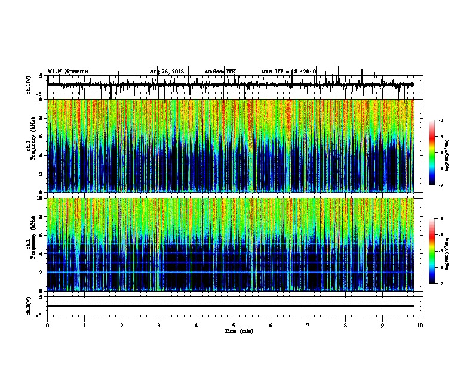This screenshot has width=473, height=365.
Task: Select the "ch.3(V)" waveform axis label
Action: pos(29,306)
